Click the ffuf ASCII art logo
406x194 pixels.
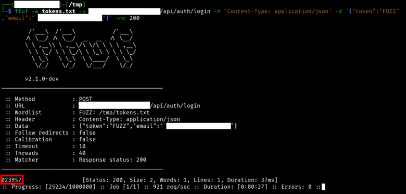[x=80, y=48]
